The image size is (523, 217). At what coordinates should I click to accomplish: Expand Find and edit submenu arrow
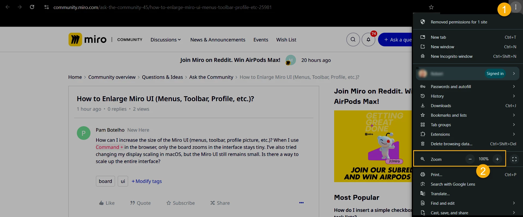point(514,203)
